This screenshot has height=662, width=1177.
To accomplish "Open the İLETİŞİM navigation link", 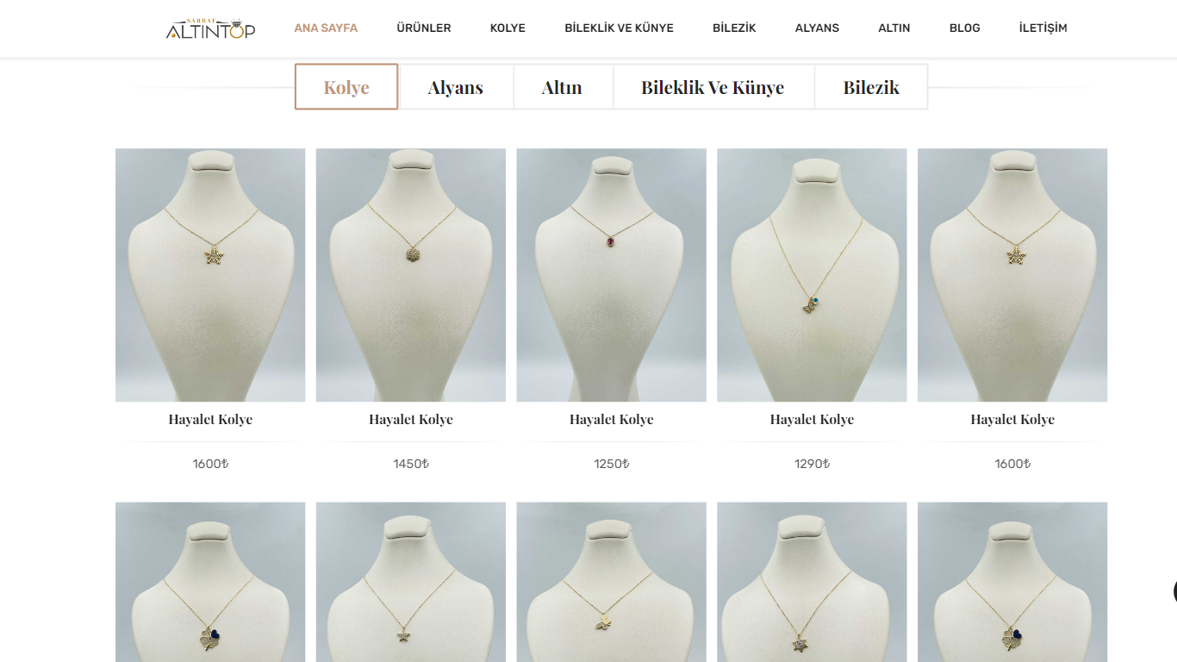I will tap(1043, 28).
